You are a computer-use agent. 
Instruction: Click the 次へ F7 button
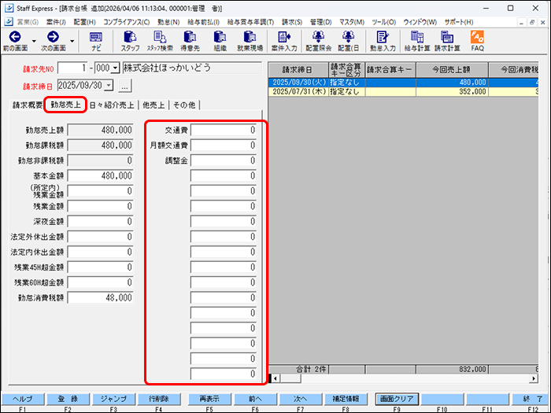click(x=301, y=399)
